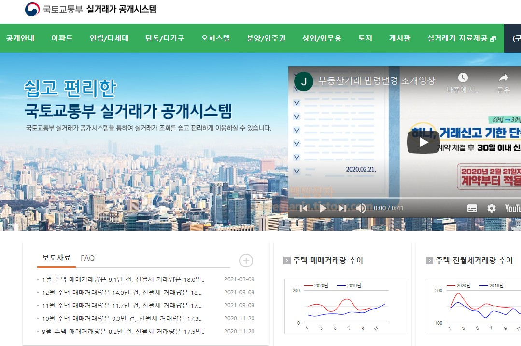Open video settings gear icon
This screenshot has height=346, width=521.
pyautogui.click(x=492, y=208)
